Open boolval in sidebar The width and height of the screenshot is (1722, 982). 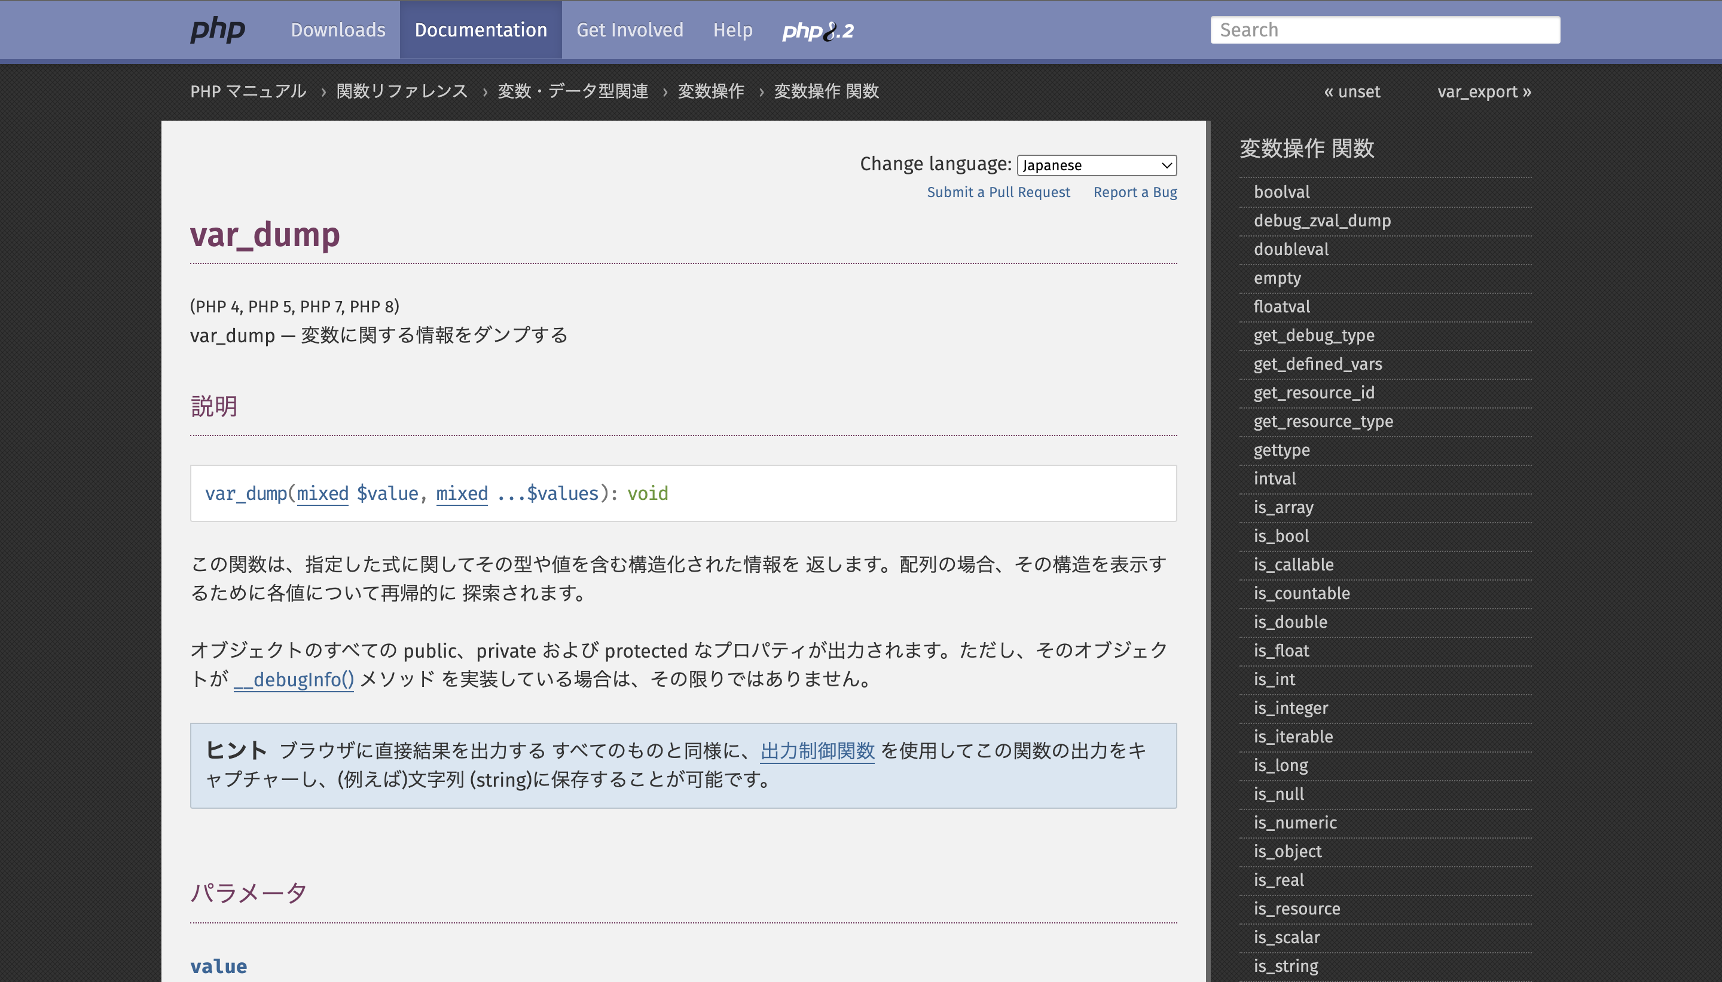click(x=1282, y=192)
